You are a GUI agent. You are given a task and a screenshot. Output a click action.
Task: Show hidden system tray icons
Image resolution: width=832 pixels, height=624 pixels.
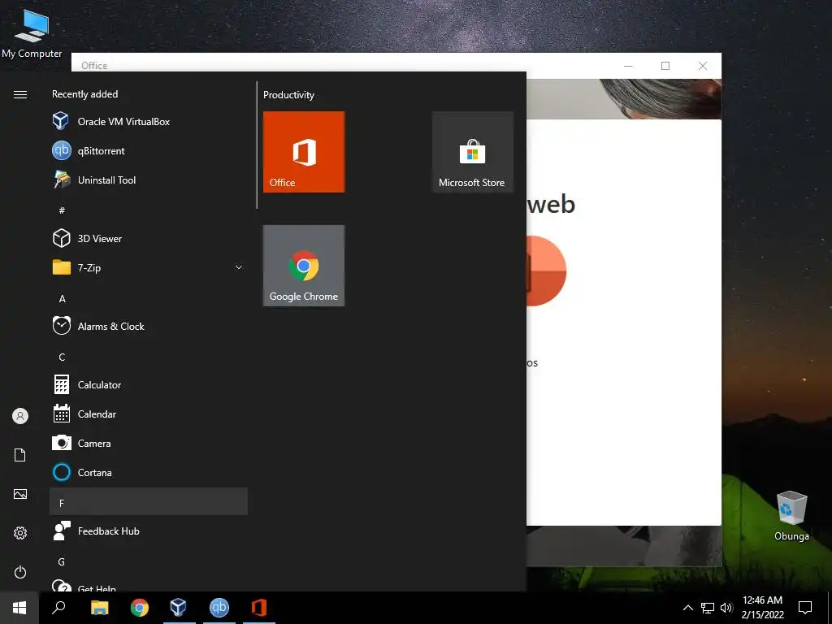(x=687, y=608)
